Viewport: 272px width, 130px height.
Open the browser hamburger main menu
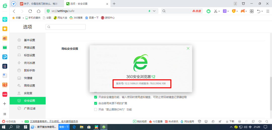(x=268, y=11)
